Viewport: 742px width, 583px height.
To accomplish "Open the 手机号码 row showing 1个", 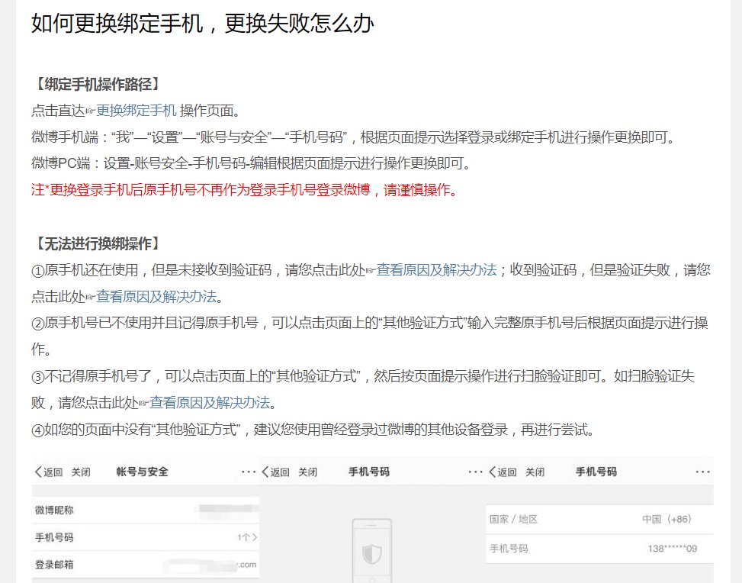I will click(x=146, y=537).
